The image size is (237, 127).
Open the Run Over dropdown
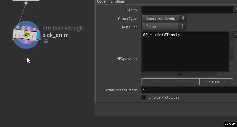[164, 27]
